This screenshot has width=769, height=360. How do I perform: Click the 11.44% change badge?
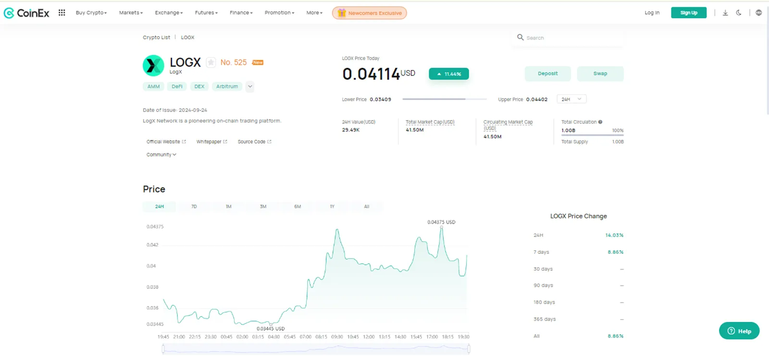tap(449, 74)
